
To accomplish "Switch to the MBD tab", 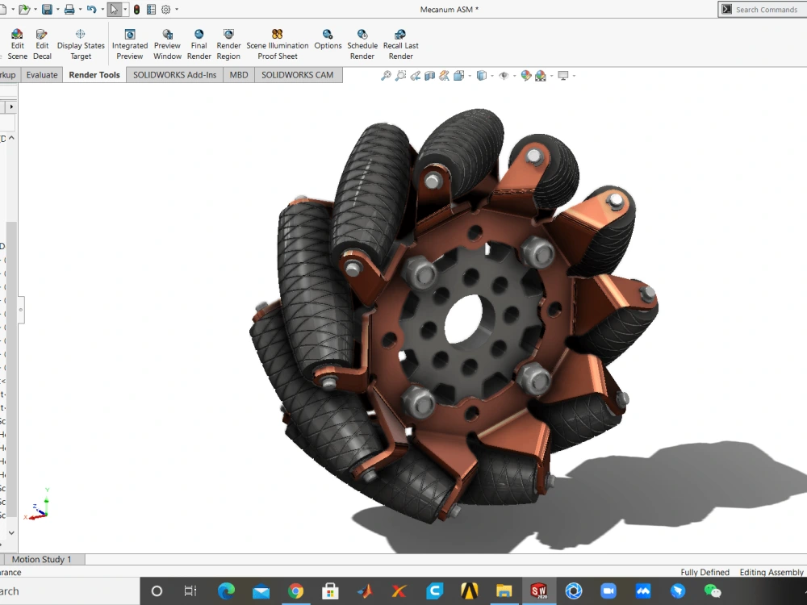I will click(x=239, y=75).
